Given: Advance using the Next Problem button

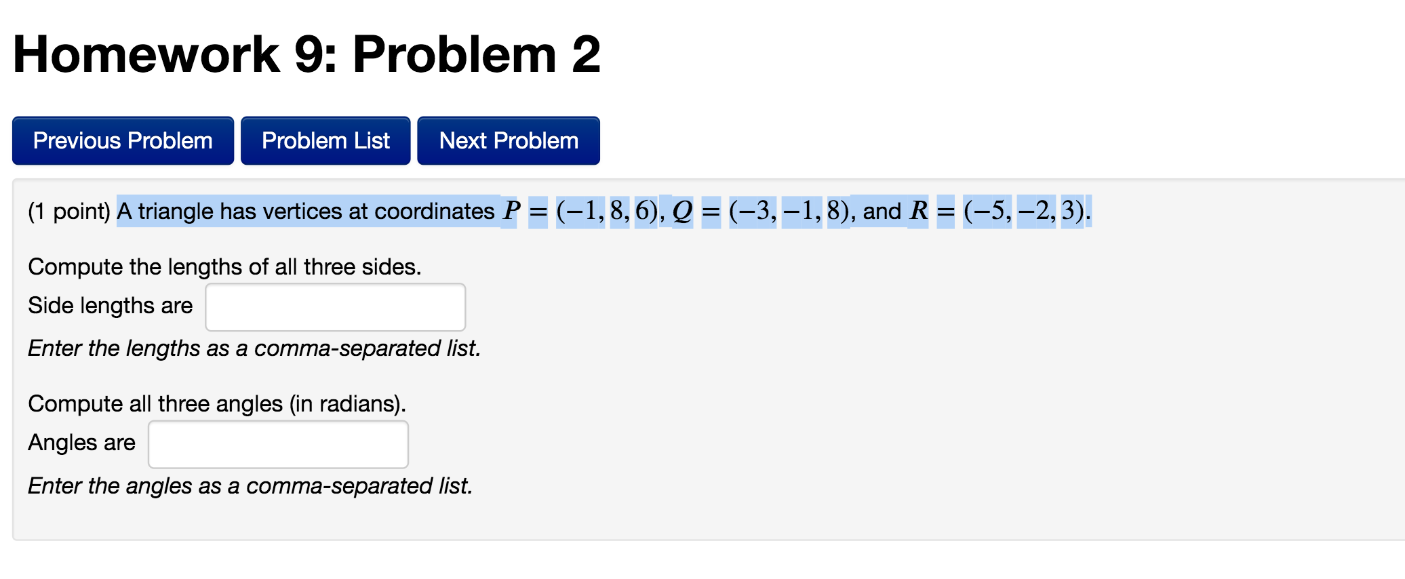Looking at the screenshot, I should tap(508, 140).
